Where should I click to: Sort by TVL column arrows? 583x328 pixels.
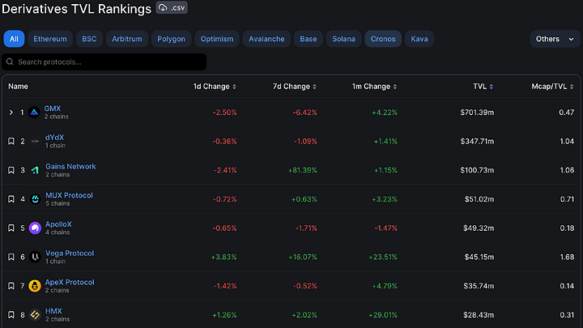(492, 87)
